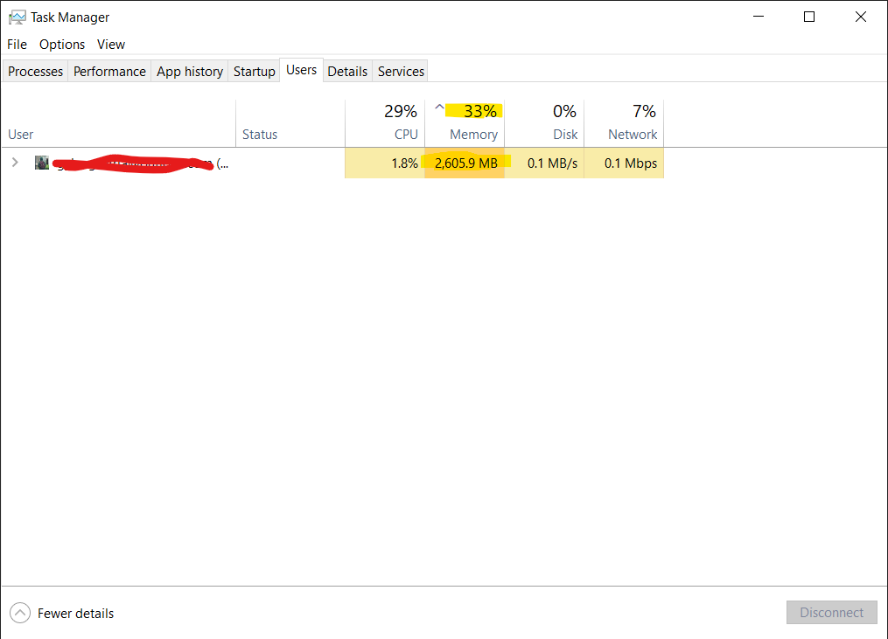This screenshot has height=639, width=888.
Task: Open the App history tab
Action: (x=189, y=71)
